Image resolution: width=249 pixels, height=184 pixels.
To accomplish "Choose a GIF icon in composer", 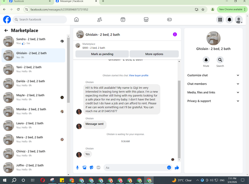I will (x=99, y=168).
